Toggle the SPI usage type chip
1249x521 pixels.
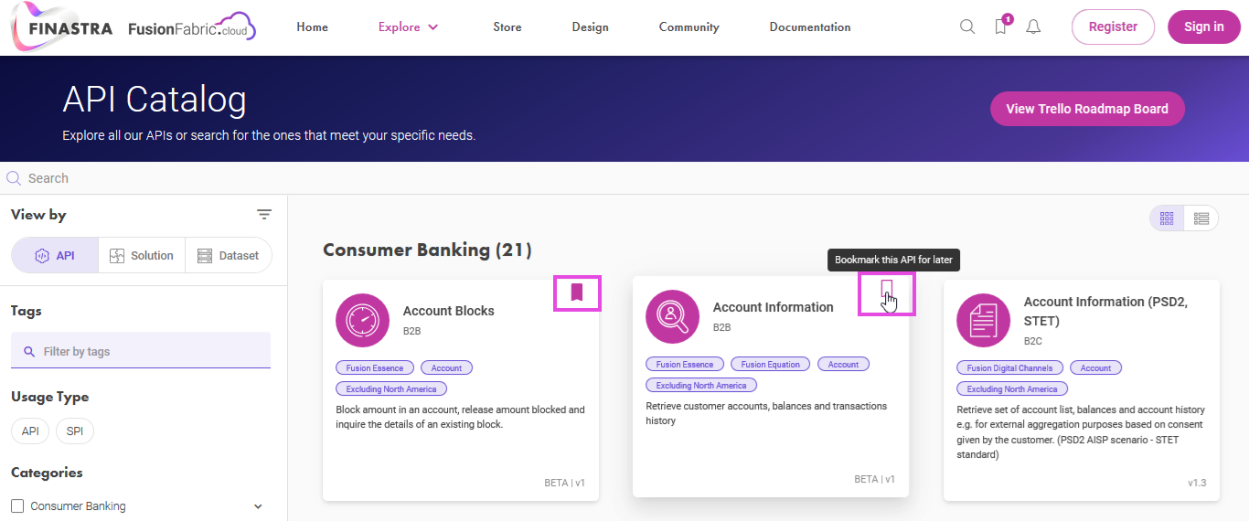(x=75, y=431)
